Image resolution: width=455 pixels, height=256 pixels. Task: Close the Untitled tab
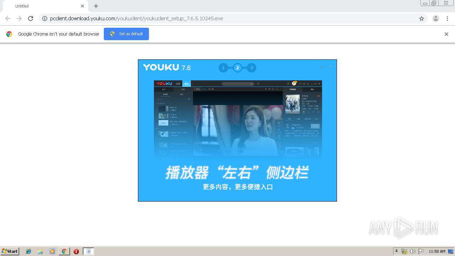(82, 6)
